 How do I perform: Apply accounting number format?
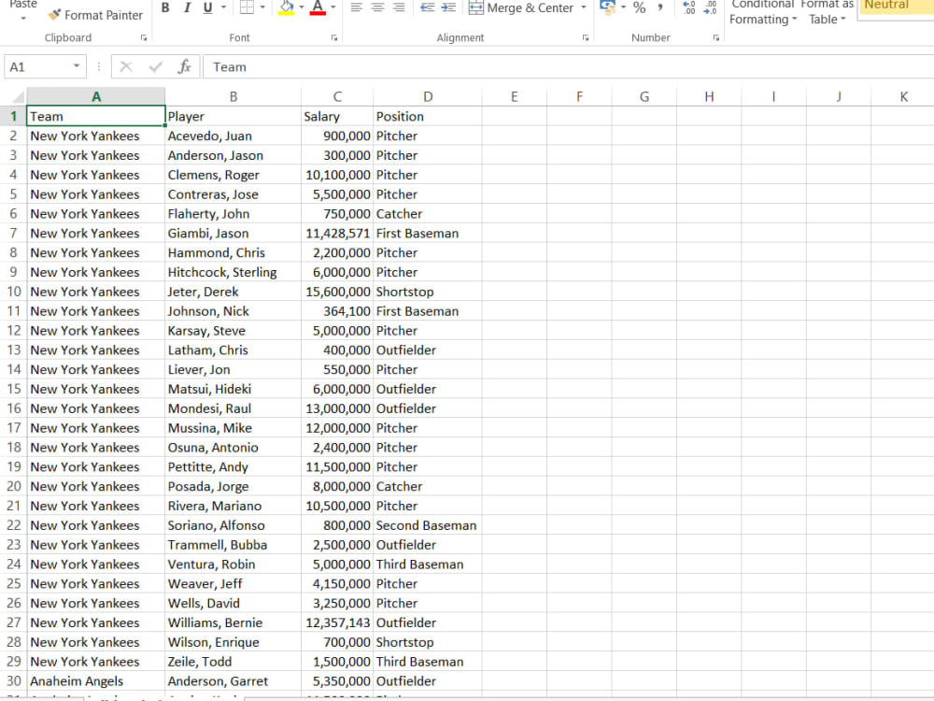point(608,7)
